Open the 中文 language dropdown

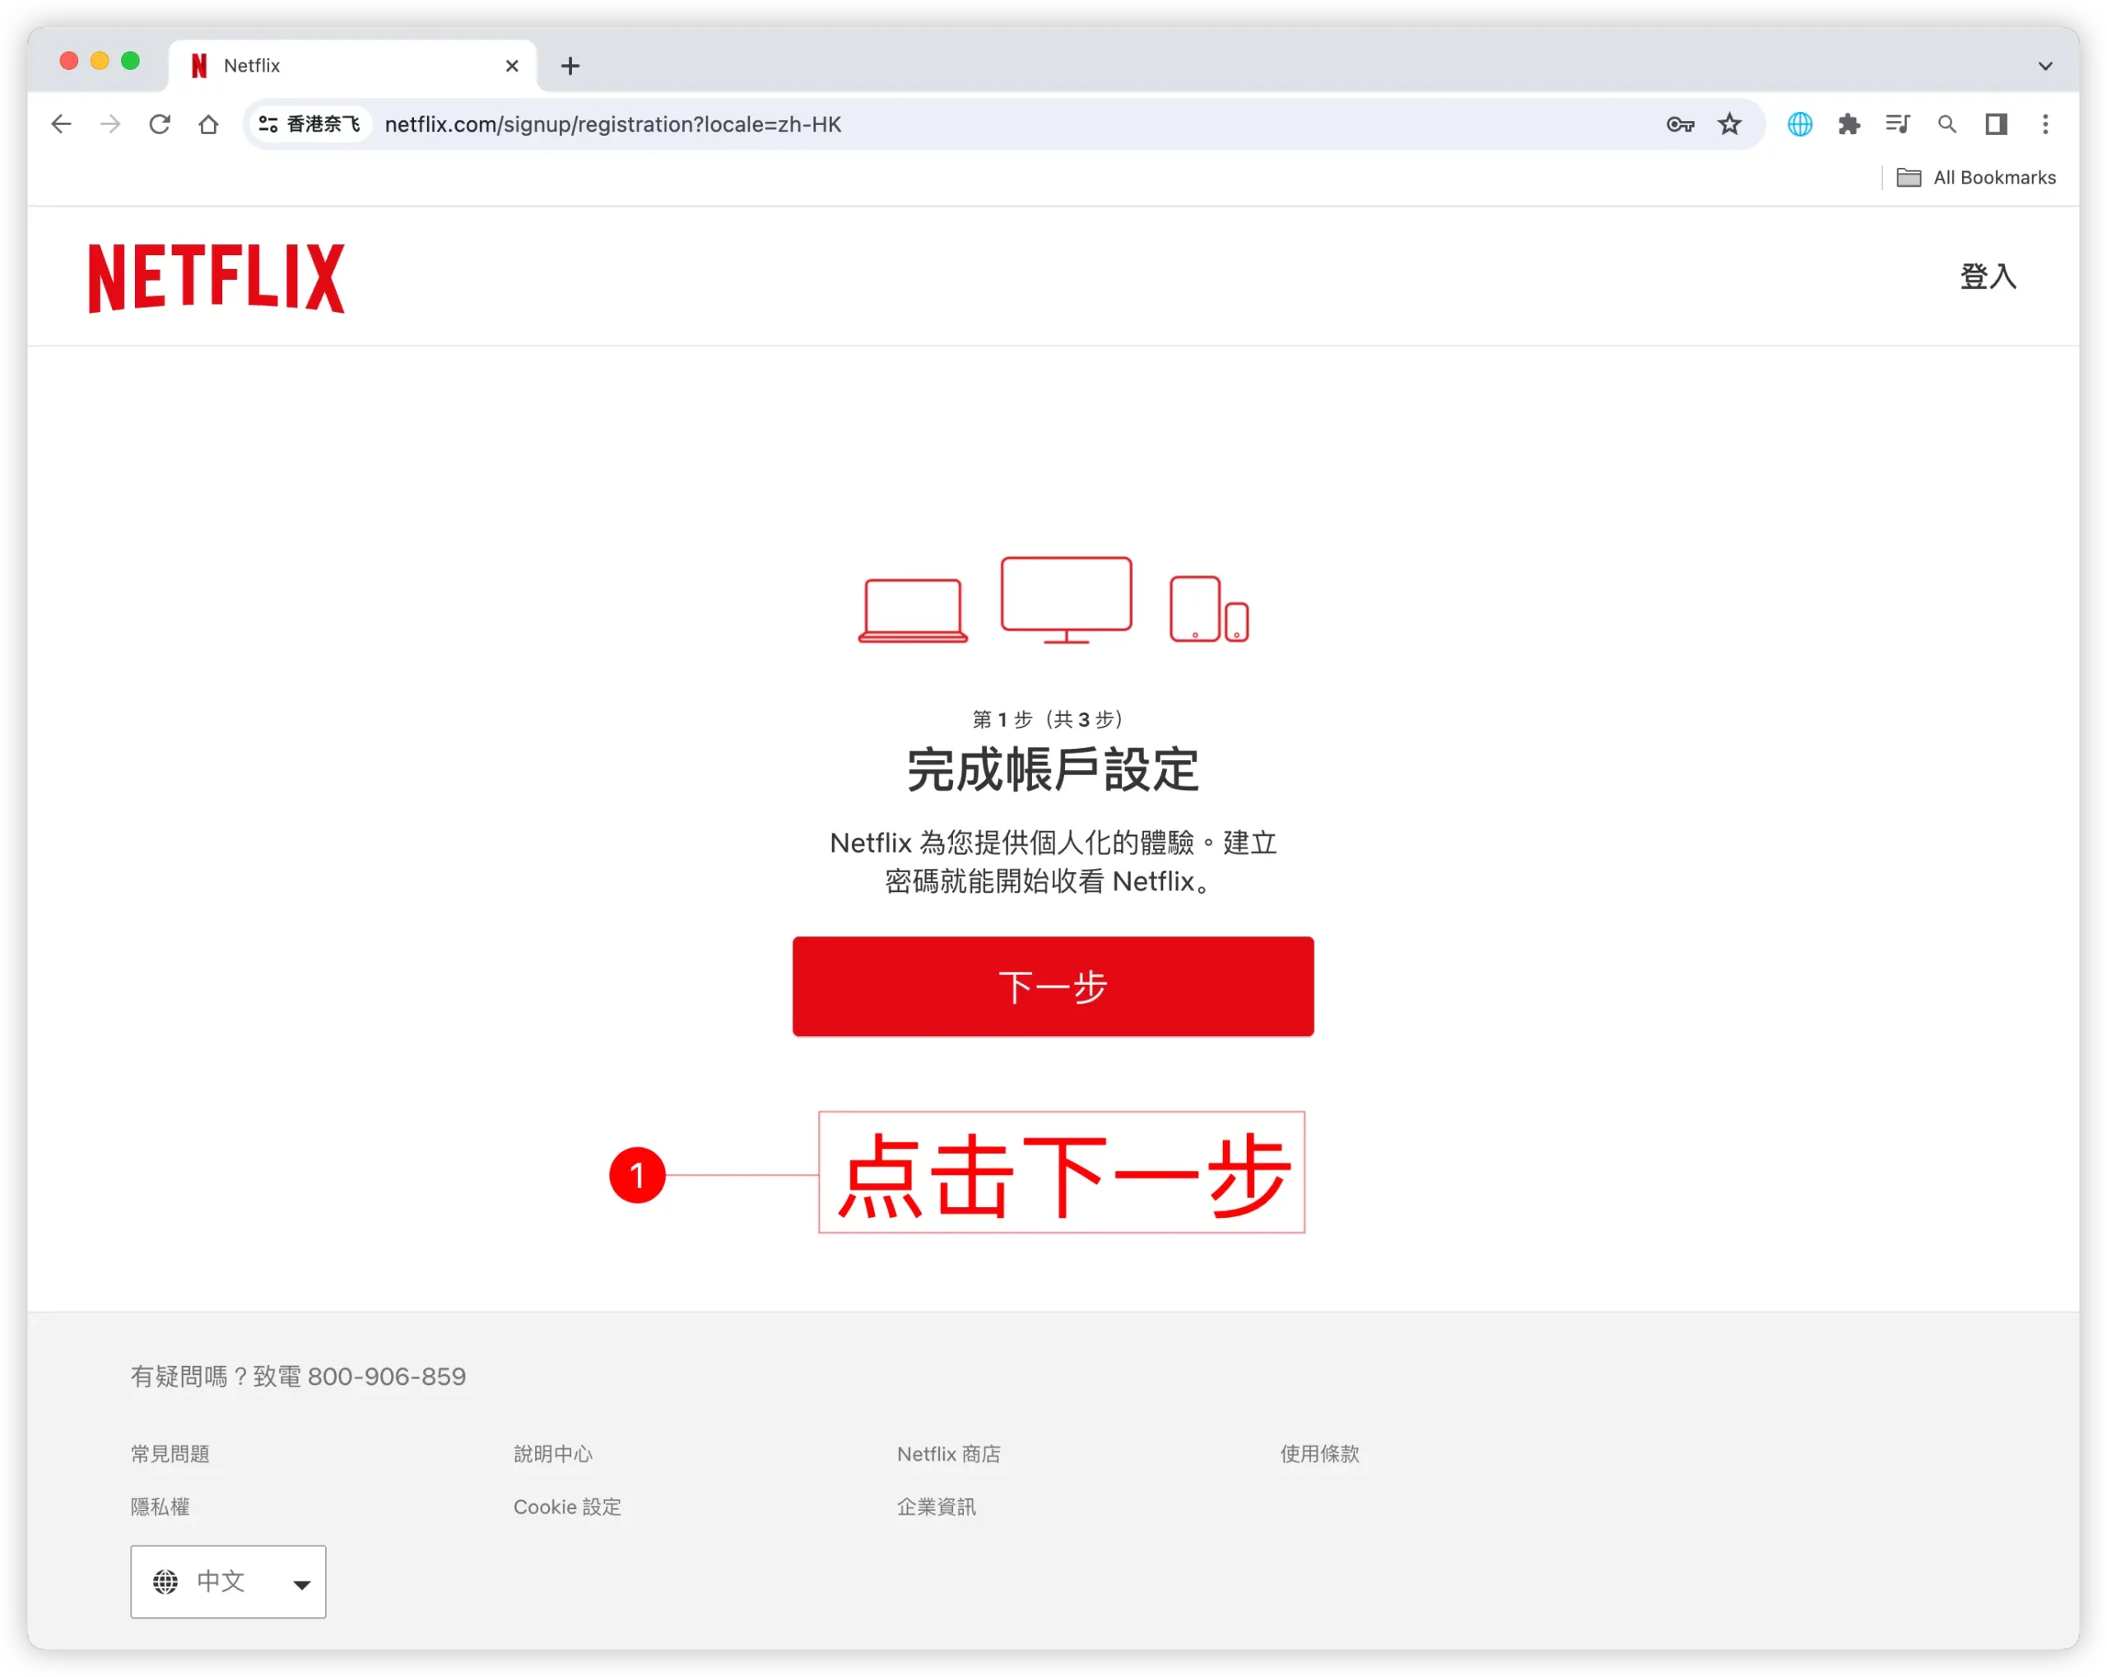228,1580
